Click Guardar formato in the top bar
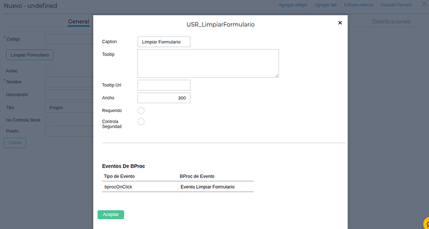 396,5
